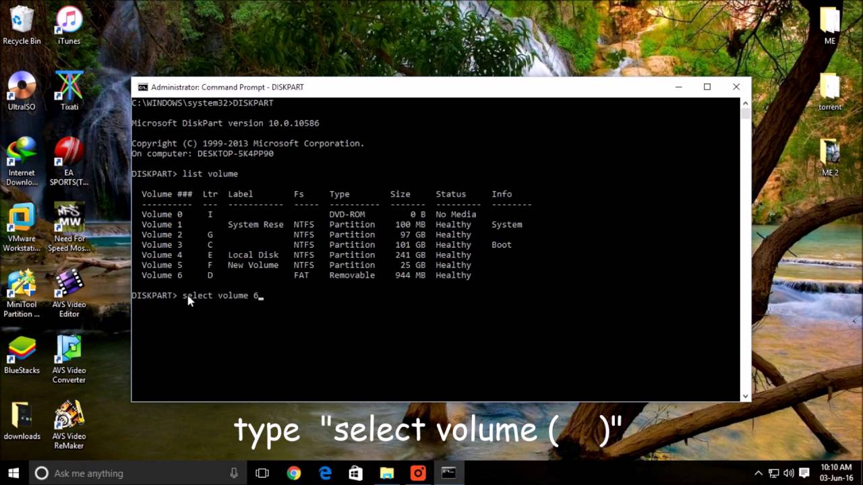Click the 'Volume 6' row label
This screenshot has height=485, width=863.
point(162,275)
